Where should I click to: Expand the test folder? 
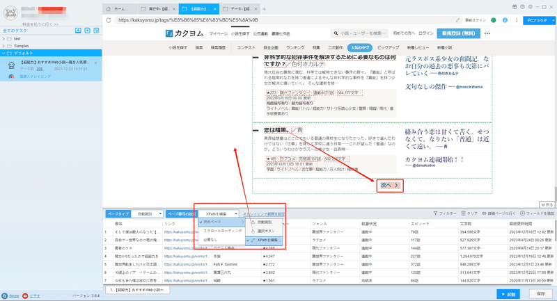pyautogui.click(x=3, y=39)
